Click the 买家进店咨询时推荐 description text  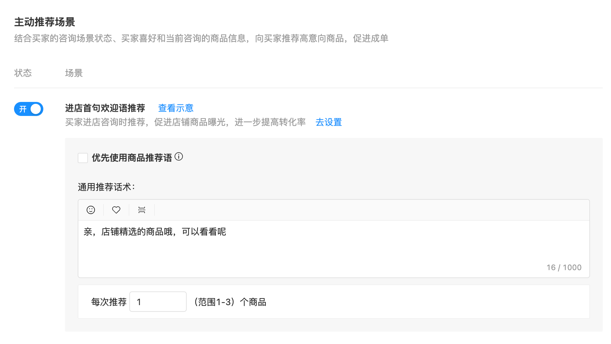point(185,122)
